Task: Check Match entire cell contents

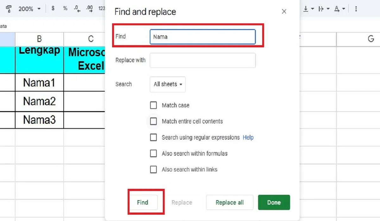Action: pyautogui.click(x=154, y=121)
